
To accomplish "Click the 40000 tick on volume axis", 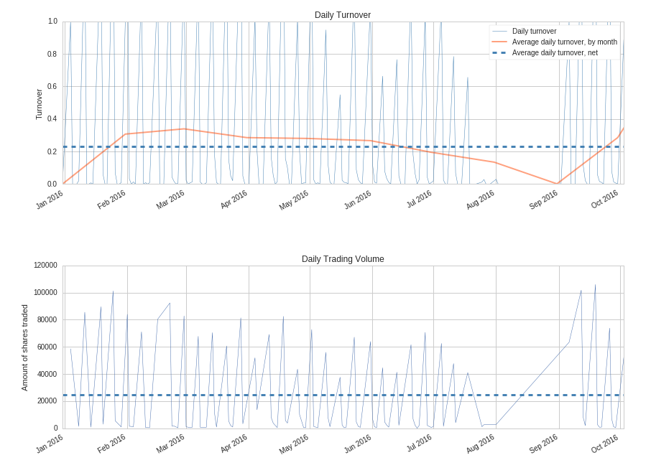I will (47, 374).
